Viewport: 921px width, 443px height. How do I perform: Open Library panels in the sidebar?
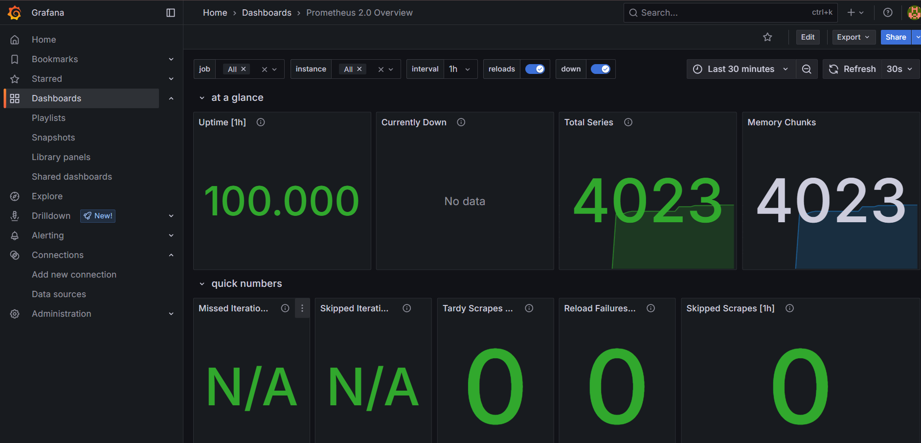[x=61, y=157]
